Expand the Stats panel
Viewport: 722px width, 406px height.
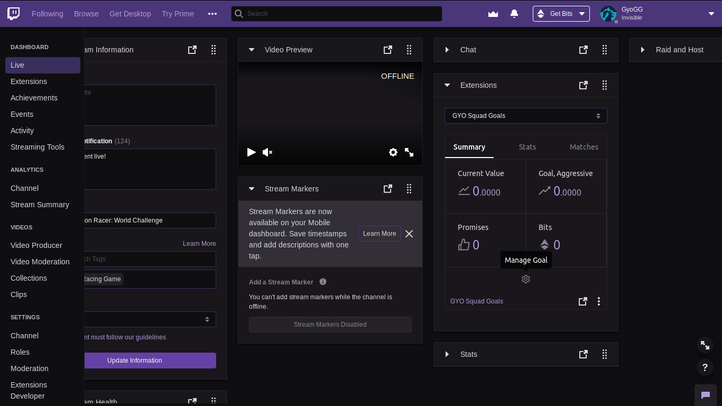point(447,354)
